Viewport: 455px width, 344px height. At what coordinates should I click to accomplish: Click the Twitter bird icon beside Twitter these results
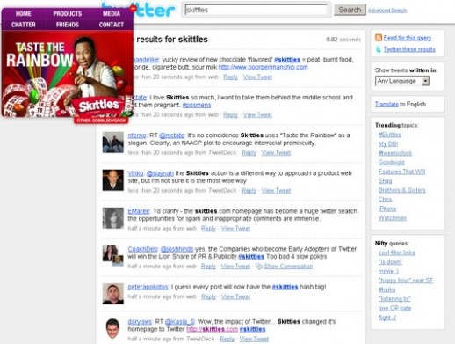(379, 49)
